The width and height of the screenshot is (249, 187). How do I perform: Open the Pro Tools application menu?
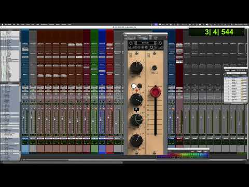tap(8, 24)
